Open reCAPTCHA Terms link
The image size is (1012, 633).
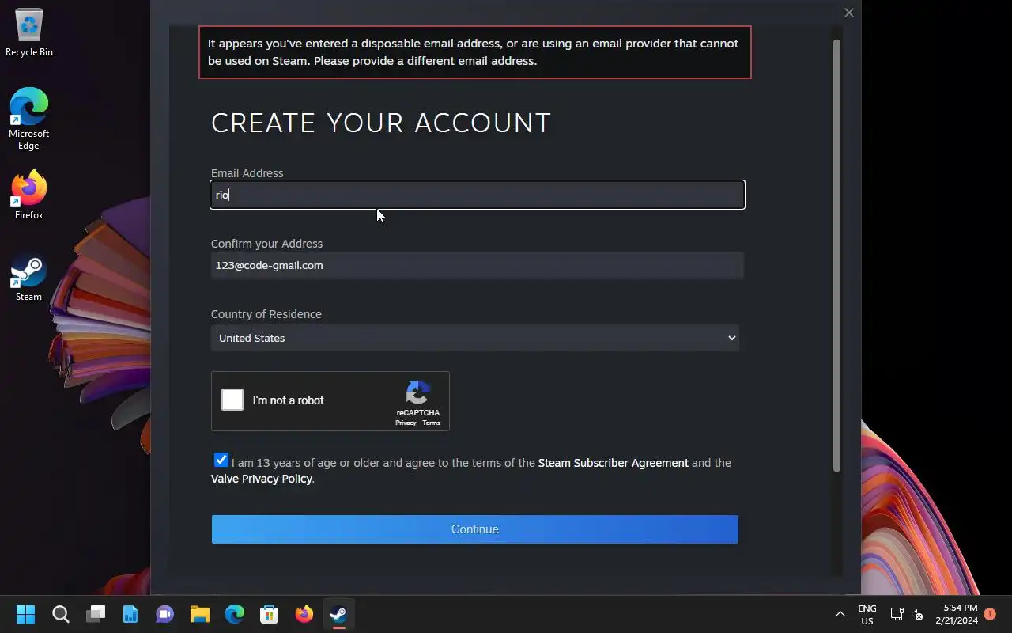[x=431, y=423]
